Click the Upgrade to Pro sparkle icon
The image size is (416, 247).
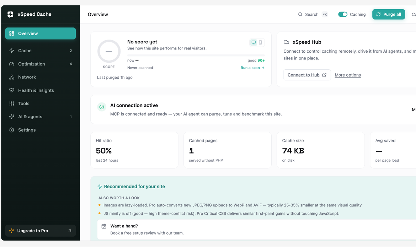pyautogui.click(x=11, y=231)
